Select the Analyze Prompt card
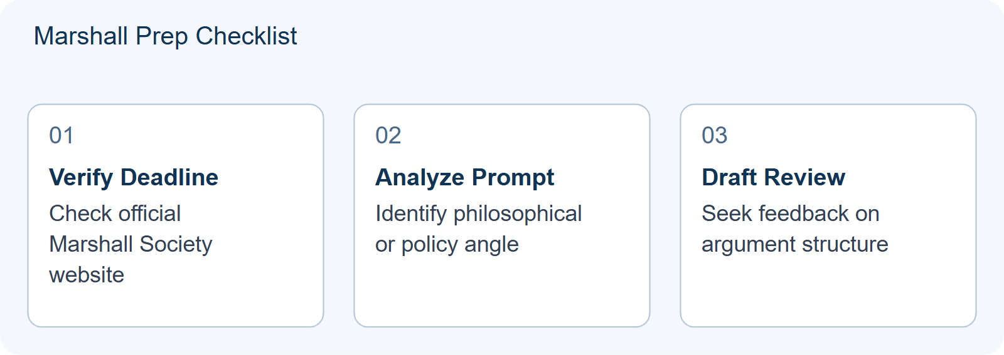This screenshot has width=1004, height=355. tap(502, 215)
